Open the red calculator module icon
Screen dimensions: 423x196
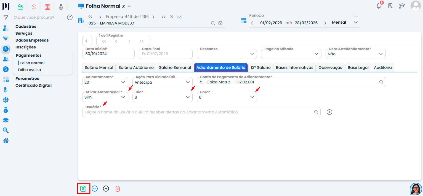click(47, 7)
